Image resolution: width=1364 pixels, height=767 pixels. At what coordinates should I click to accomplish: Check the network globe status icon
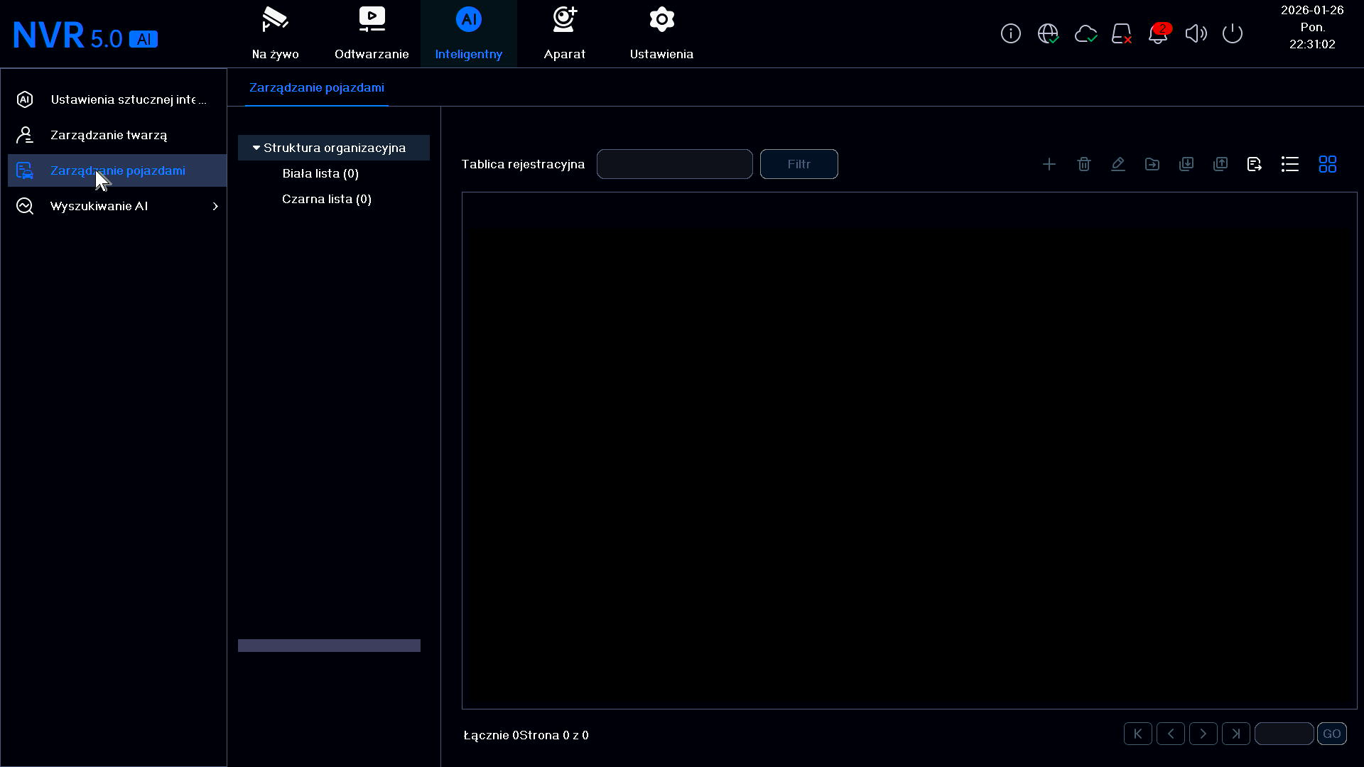(1048, 33)
